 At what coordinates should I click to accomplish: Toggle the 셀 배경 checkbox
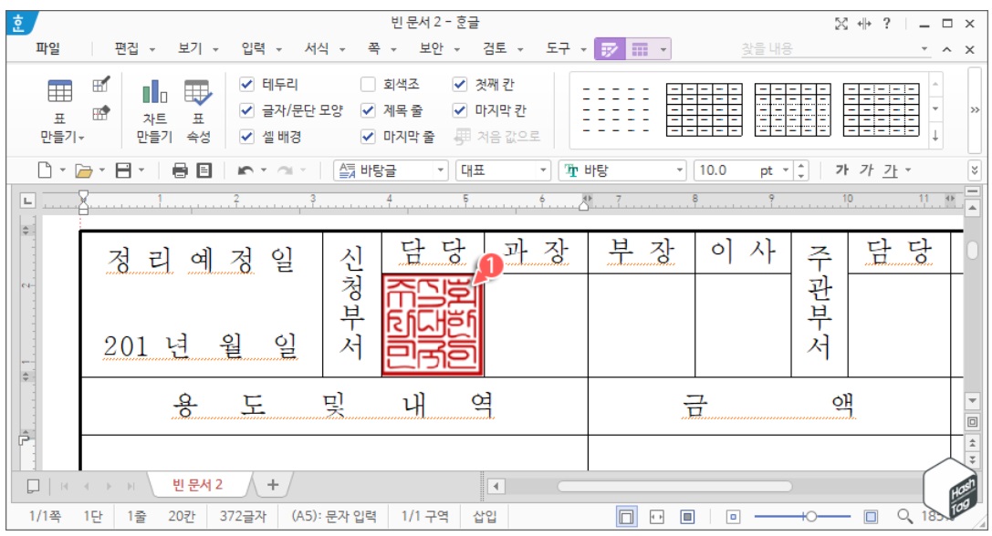pyautogui.click(x=246, y=137)
